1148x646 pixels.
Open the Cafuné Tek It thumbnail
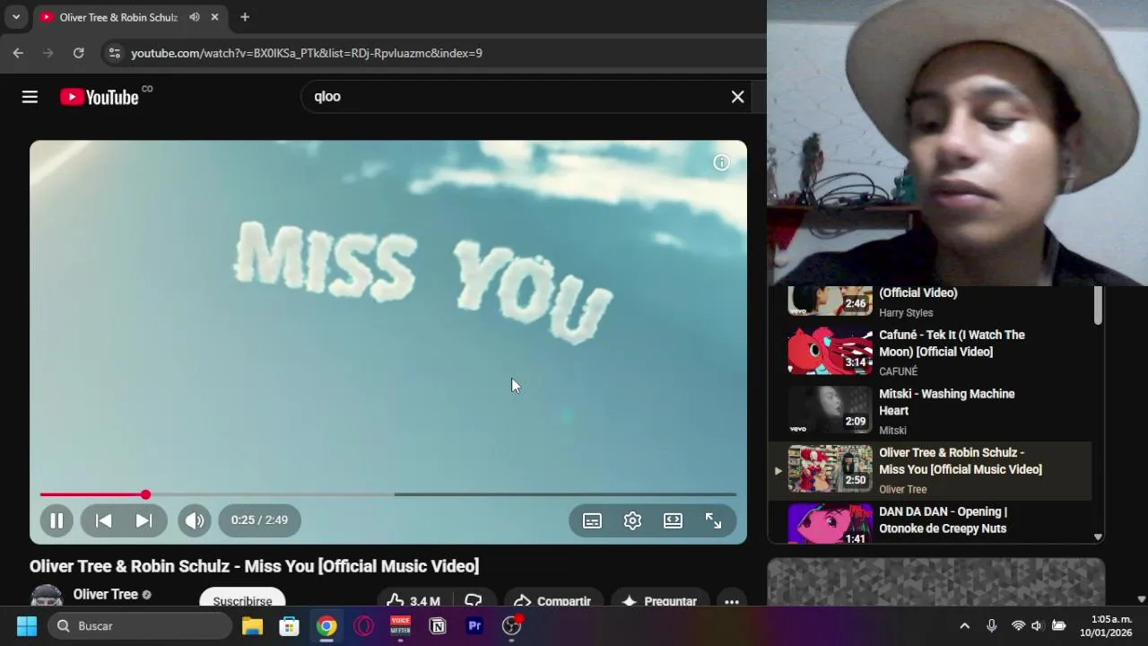coord(830,351)
